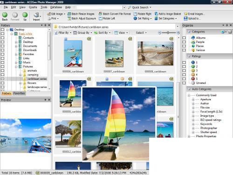Open the Photographer auto category
Screen dimensions: 233x175
click(x=209, y=128)
